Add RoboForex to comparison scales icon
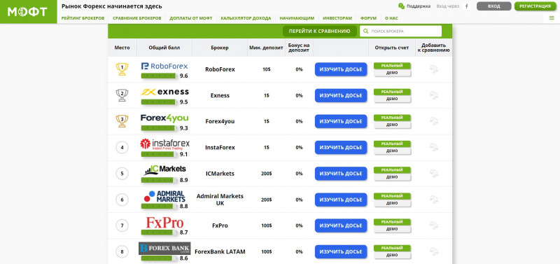The height and width of the screenshot is (264, 560). click(433, 69)
